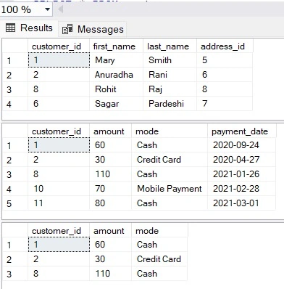Screen dimensions: 284x289
Task: Click the Results grid icon
Action: [10, 28]
